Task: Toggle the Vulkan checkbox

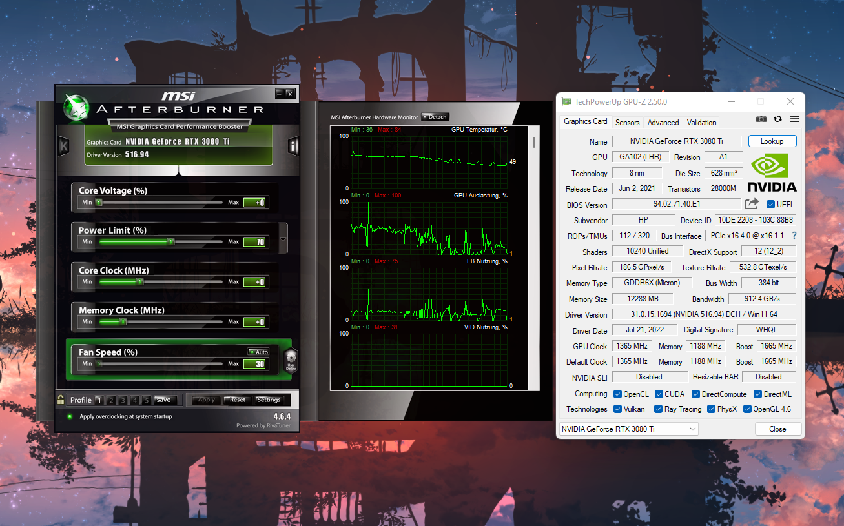Action: (x=618, y=409)
